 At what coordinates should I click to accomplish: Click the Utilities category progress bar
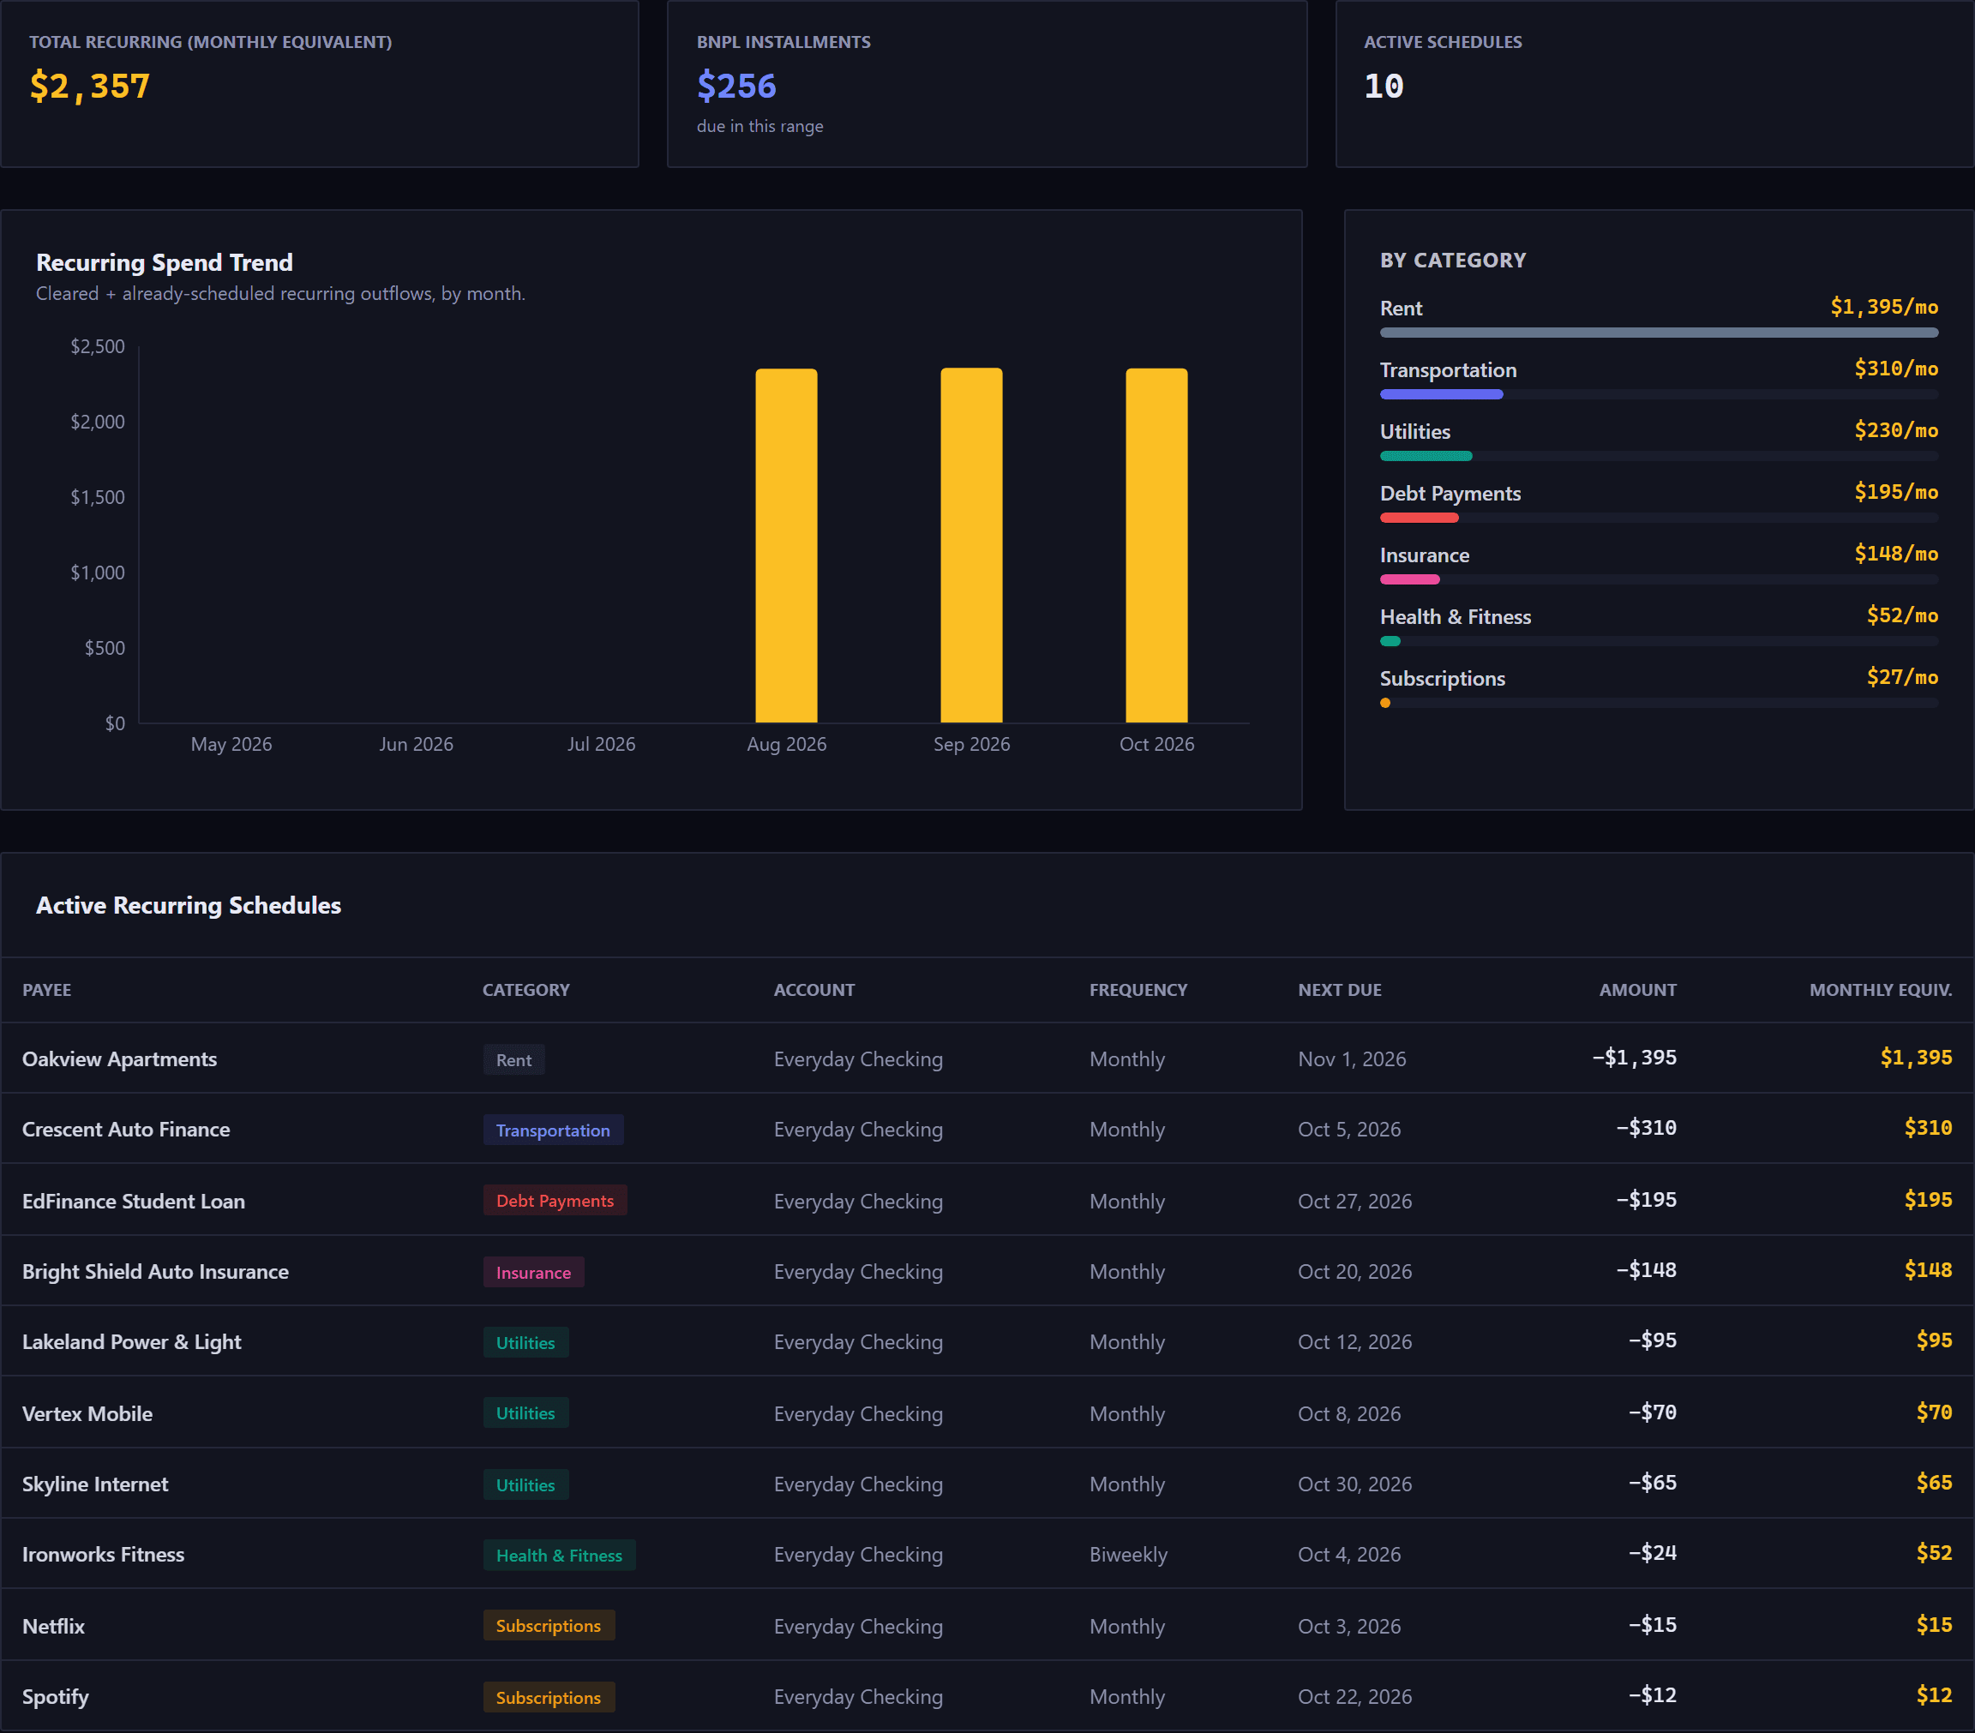(1658, 456)
